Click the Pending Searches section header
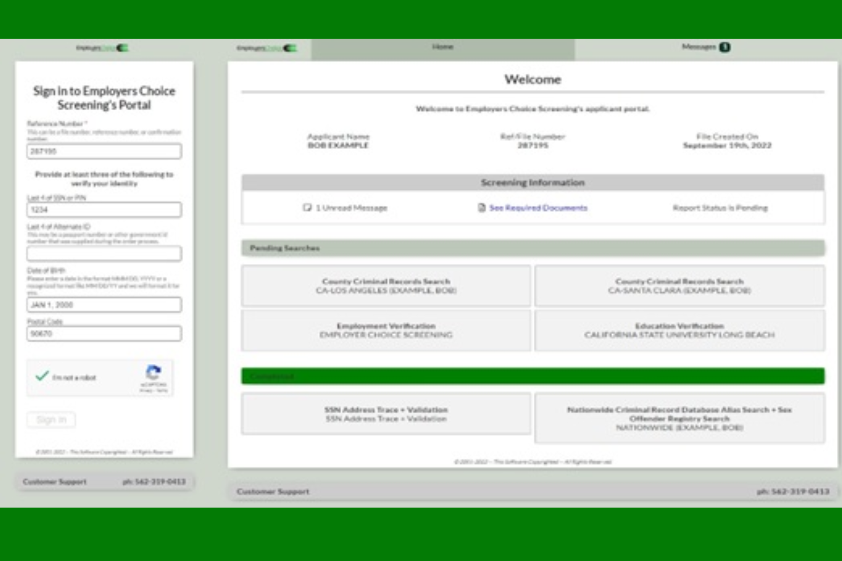Image resolution: width=842 pixels, height=561 pixels. (533, 248)
